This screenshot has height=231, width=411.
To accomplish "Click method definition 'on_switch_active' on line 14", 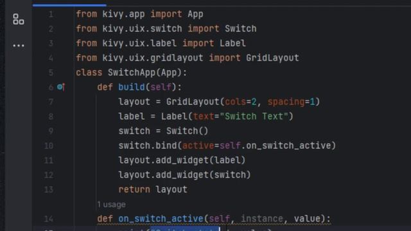I will (x=161, y=219).
